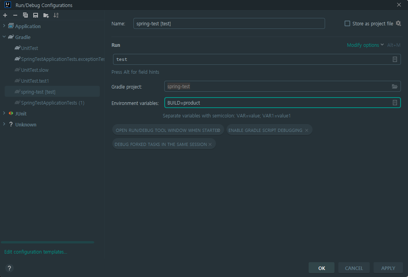
Task: Select the Unknown category label
Action: click(26, 124)
